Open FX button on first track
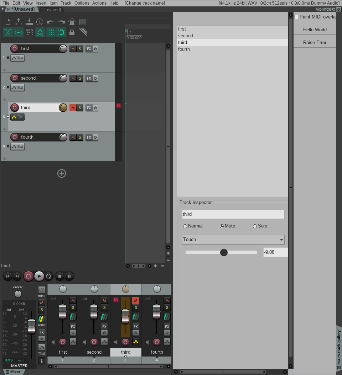This screenshot has width=342, height=375. (89, 49)
